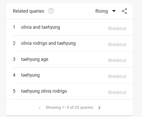Image resolution: width=142 pixels, height=117 pixels.
Task: Open the Rising sort selector
Action: coord(106,11)
